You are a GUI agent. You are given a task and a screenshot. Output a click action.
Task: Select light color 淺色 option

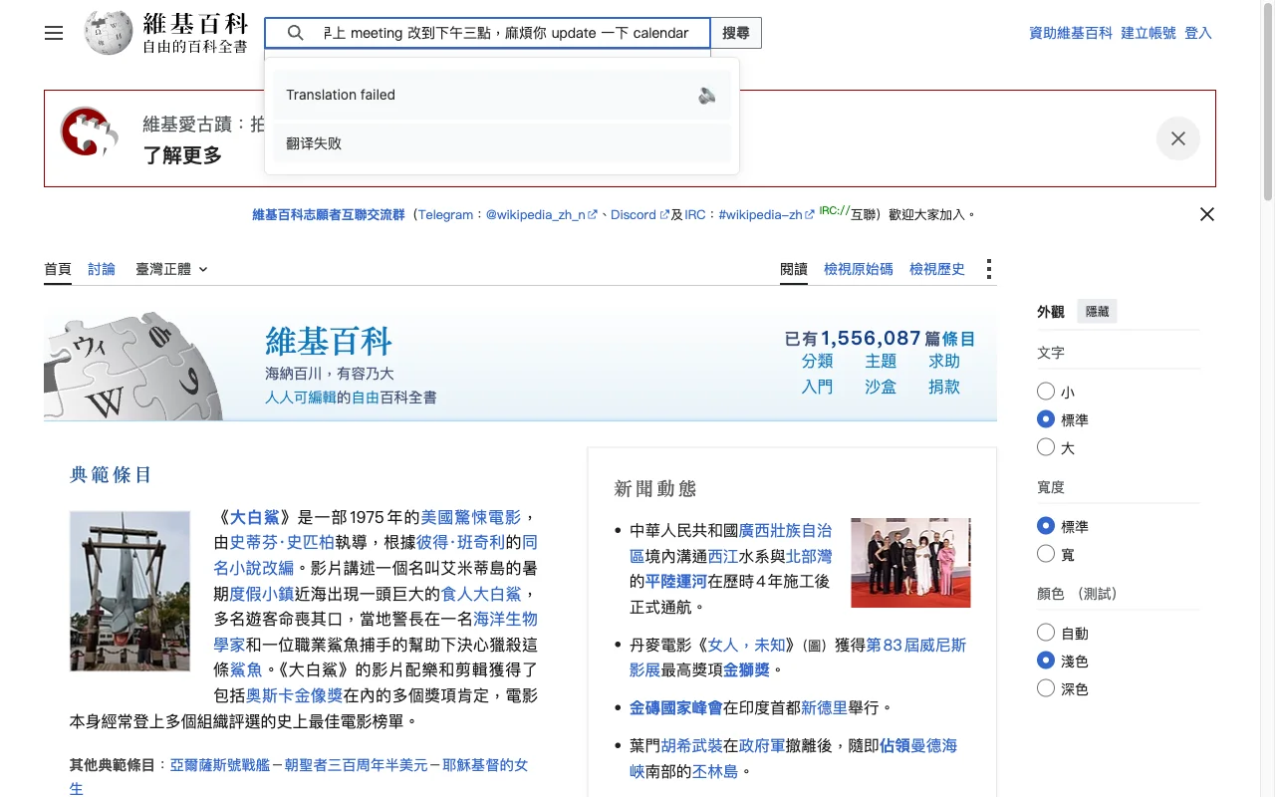(1046, 660)
